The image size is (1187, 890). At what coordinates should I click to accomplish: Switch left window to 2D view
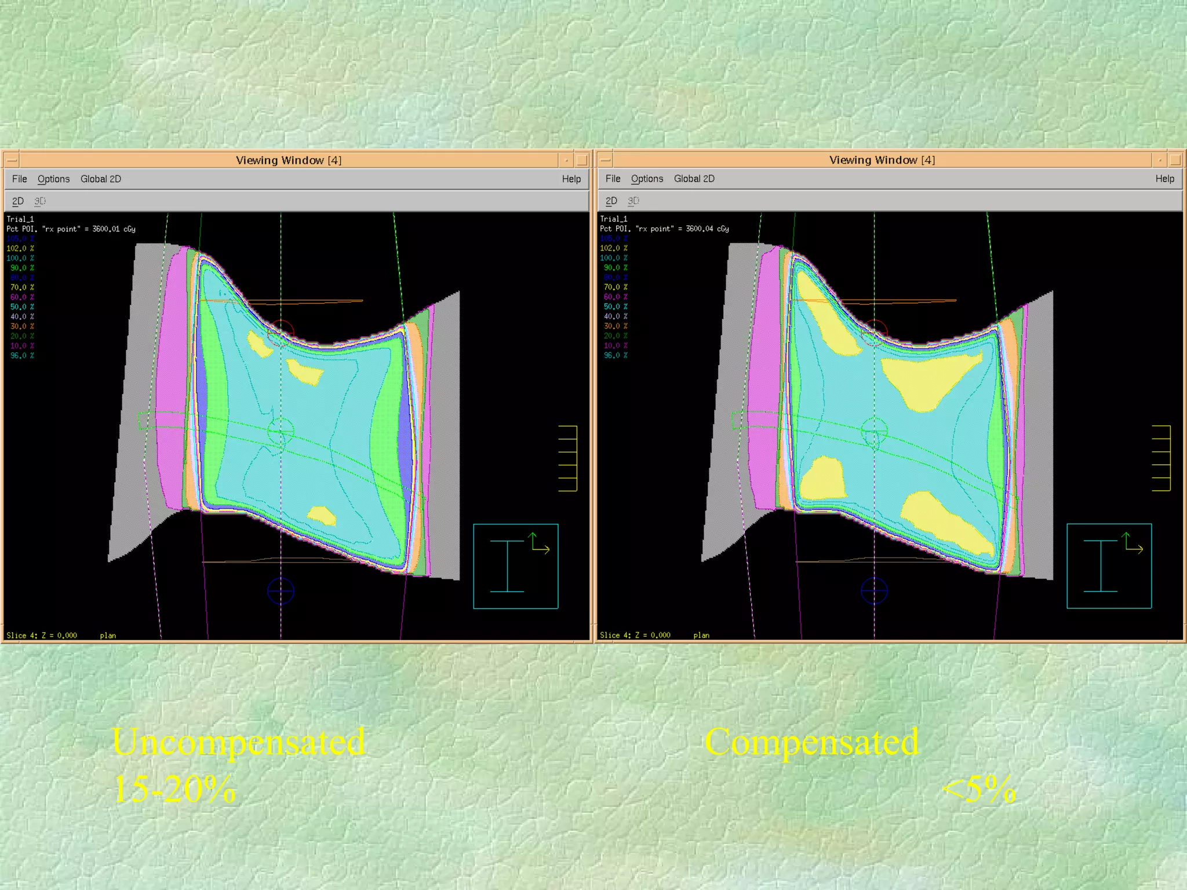[18, 201]
